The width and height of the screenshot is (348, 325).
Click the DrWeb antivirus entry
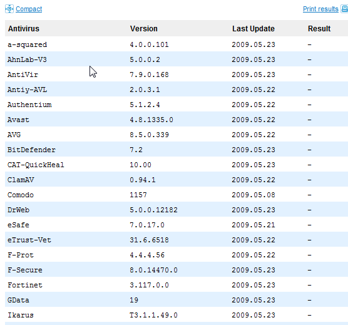18,210
